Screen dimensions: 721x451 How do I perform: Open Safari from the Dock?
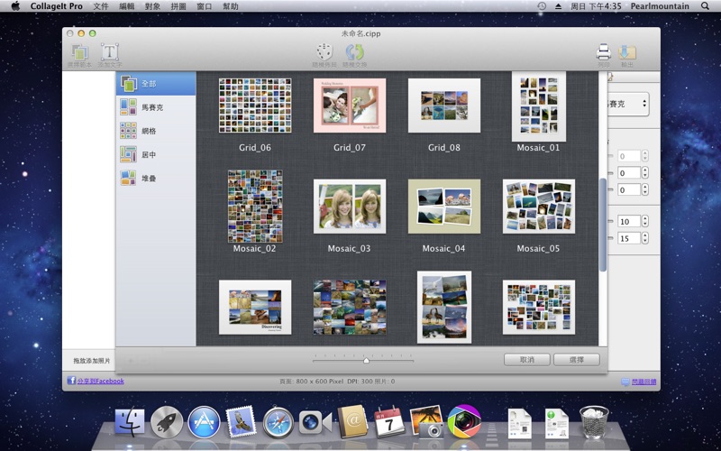tap(278, 422)
